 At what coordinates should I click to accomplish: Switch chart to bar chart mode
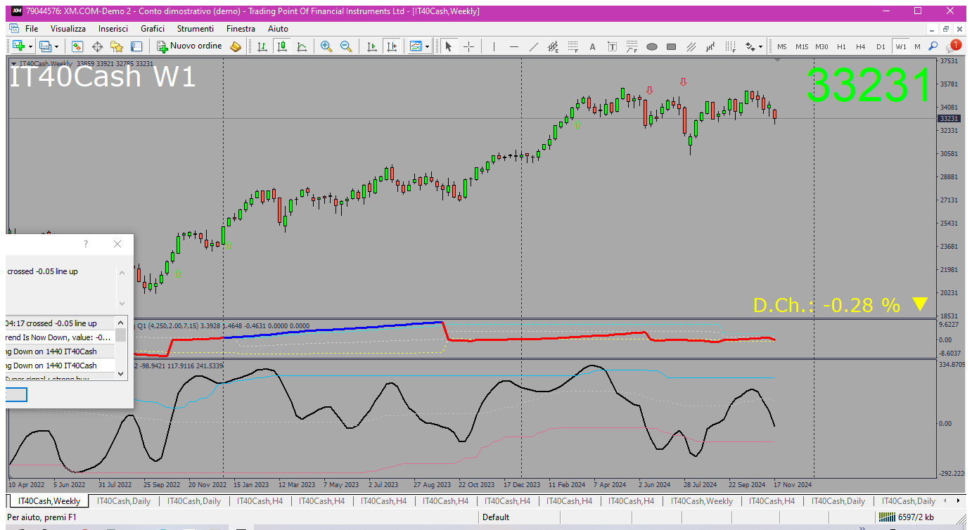pos(262,46)
